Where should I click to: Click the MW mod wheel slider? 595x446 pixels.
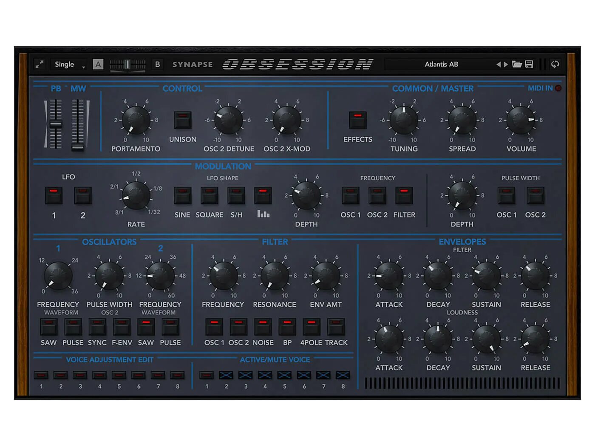[x=78, y=124]
